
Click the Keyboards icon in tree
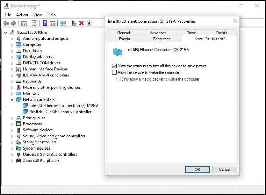[x=18, y=81]
